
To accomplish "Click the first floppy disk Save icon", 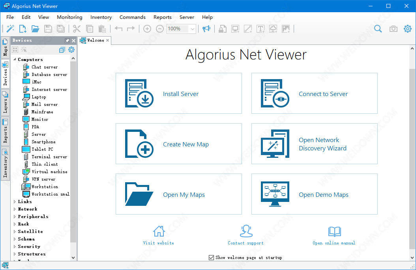I will pos(48,29).
